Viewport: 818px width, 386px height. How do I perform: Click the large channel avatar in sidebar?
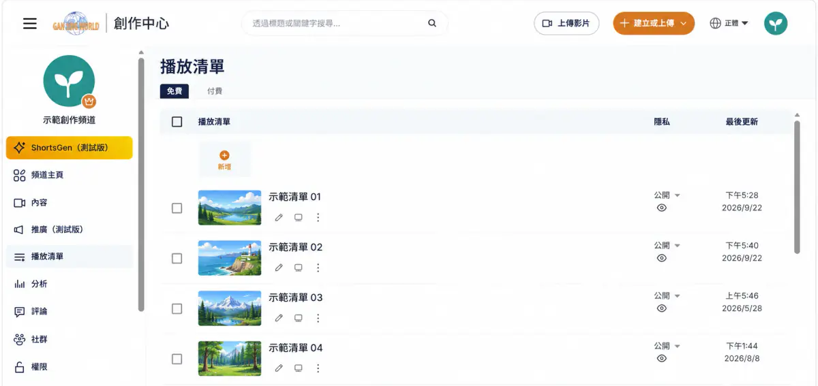69,81
